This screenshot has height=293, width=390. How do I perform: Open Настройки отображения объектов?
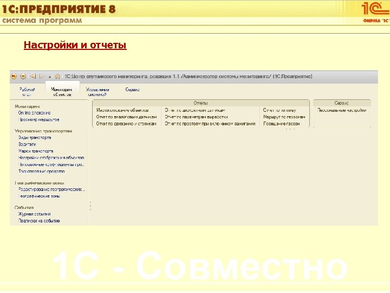tap(51, 158)
